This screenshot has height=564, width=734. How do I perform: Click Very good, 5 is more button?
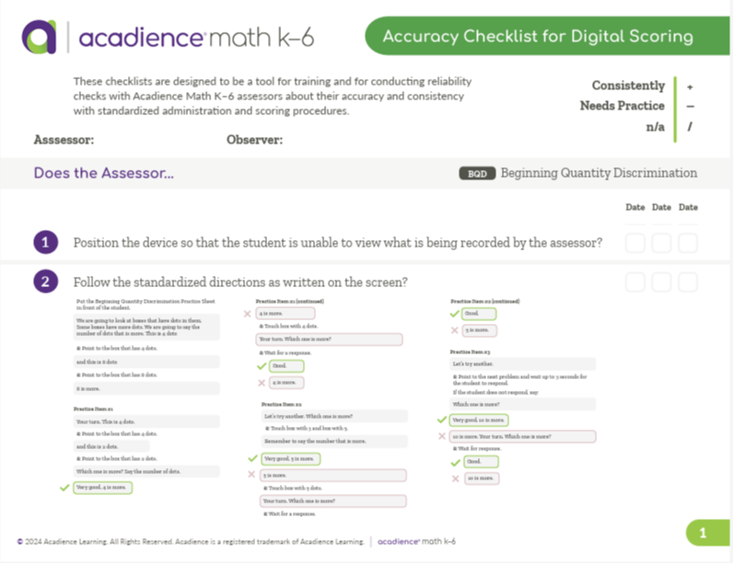pyautogui.click(x=291, y=459)
